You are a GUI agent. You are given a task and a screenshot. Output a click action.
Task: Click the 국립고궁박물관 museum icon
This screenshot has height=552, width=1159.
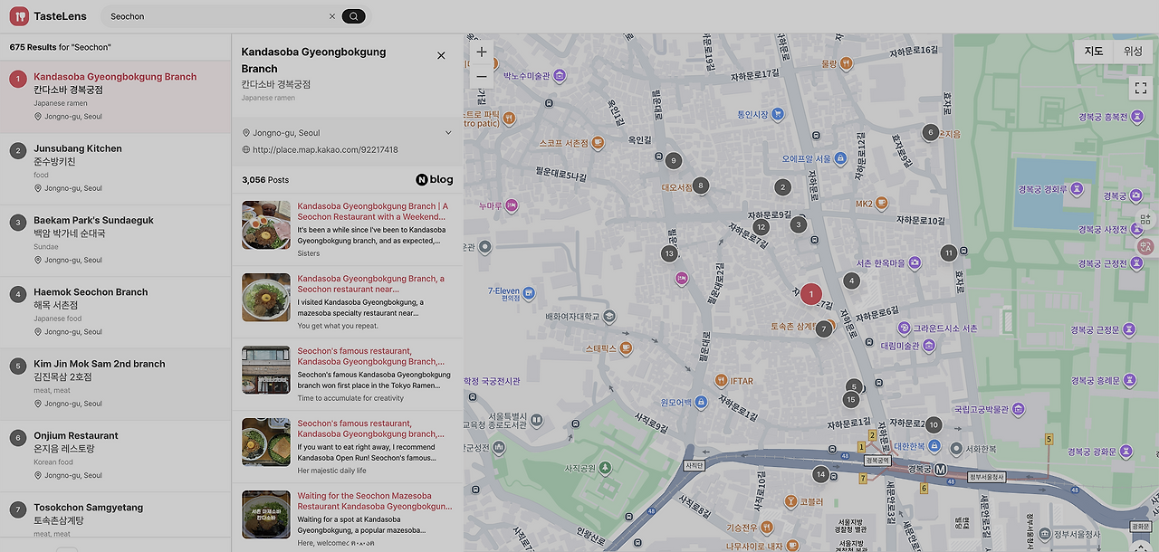coord(1018,409)
